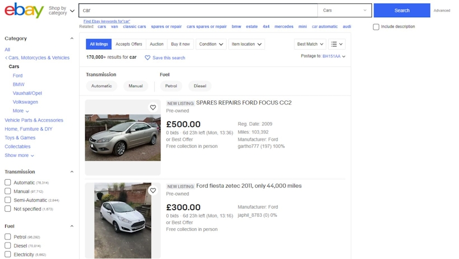Check Not specified transmission filter

pos(8,209)
